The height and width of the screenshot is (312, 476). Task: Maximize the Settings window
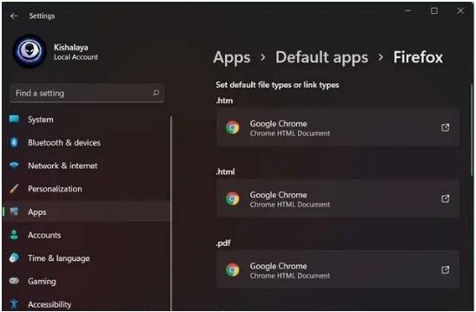[x=434, y=11]
